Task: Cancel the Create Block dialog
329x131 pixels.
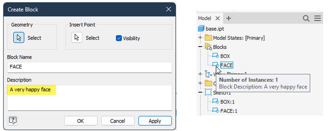Action: click(117, 121)
